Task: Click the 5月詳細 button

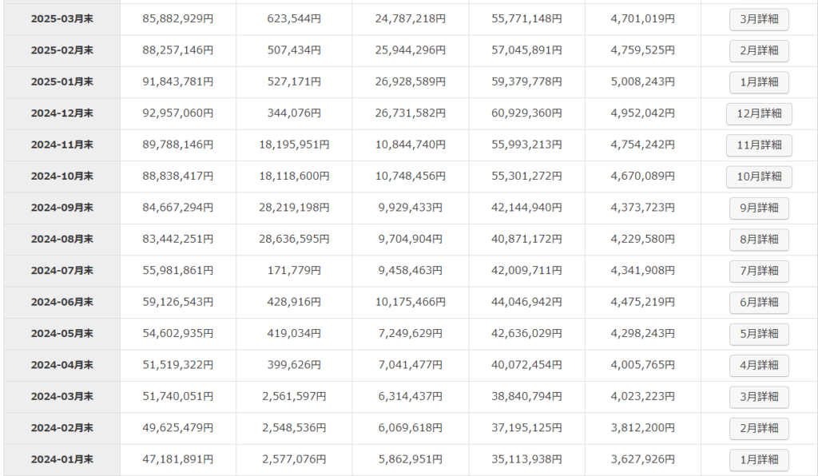Action: [758, 334]
